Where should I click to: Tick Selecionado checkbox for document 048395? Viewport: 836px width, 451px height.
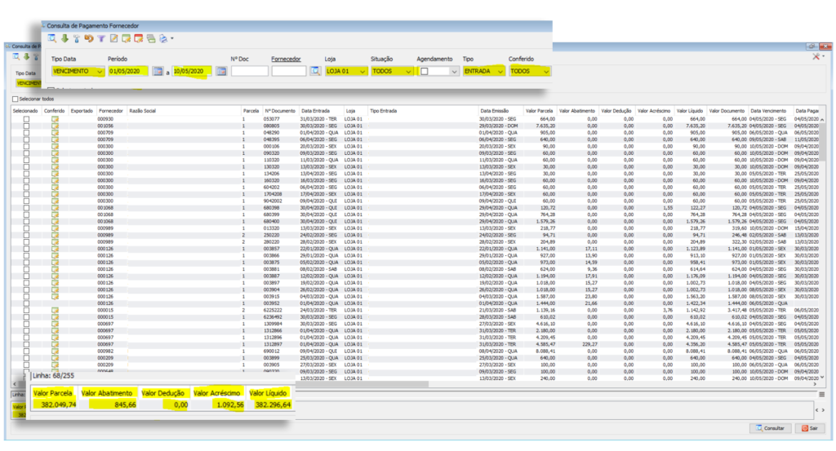tap(26, 139)
